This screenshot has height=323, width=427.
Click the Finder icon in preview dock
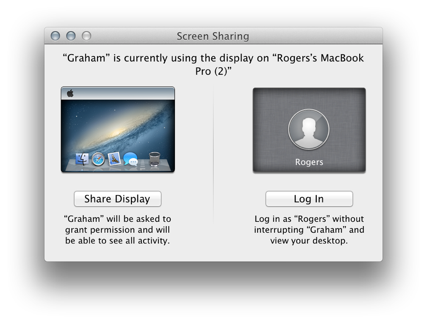point(82,159)
